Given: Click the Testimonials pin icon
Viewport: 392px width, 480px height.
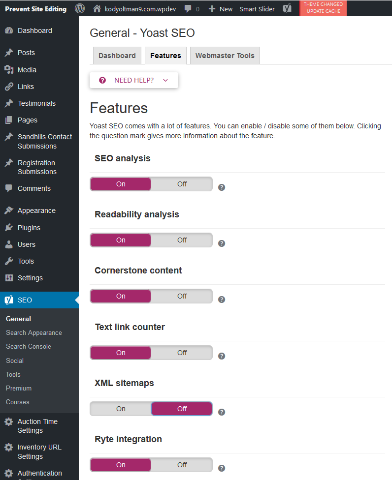Looking at the screenshot, I should coord(9,103).
